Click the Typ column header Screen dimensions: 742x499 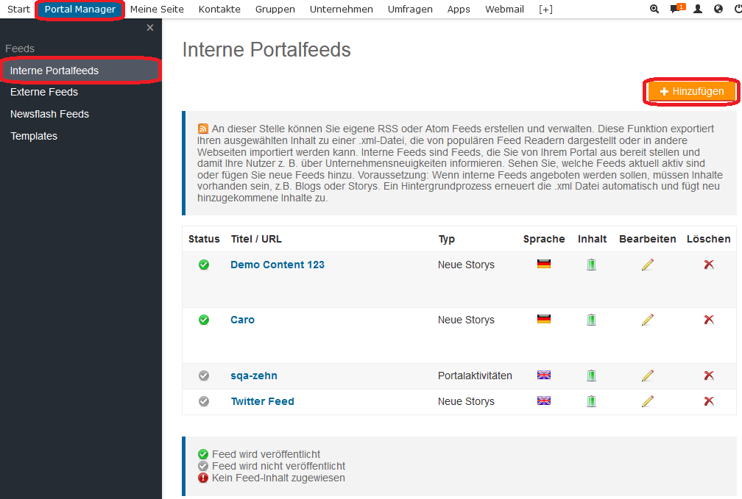(446, 239)
